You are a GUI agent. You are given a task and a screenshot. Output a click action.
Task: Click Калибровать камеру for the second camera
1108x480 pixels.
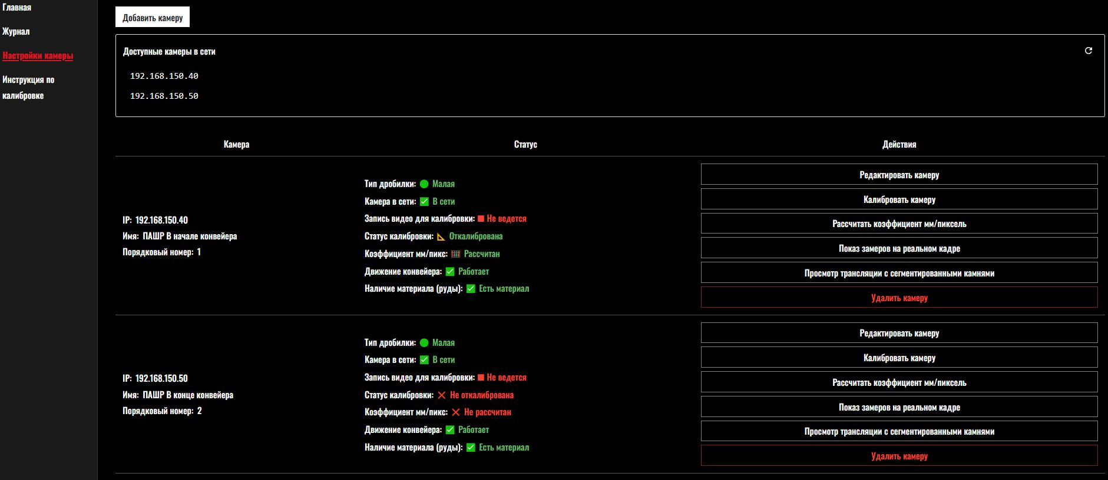pyautogui.click(x=899, y=358)
